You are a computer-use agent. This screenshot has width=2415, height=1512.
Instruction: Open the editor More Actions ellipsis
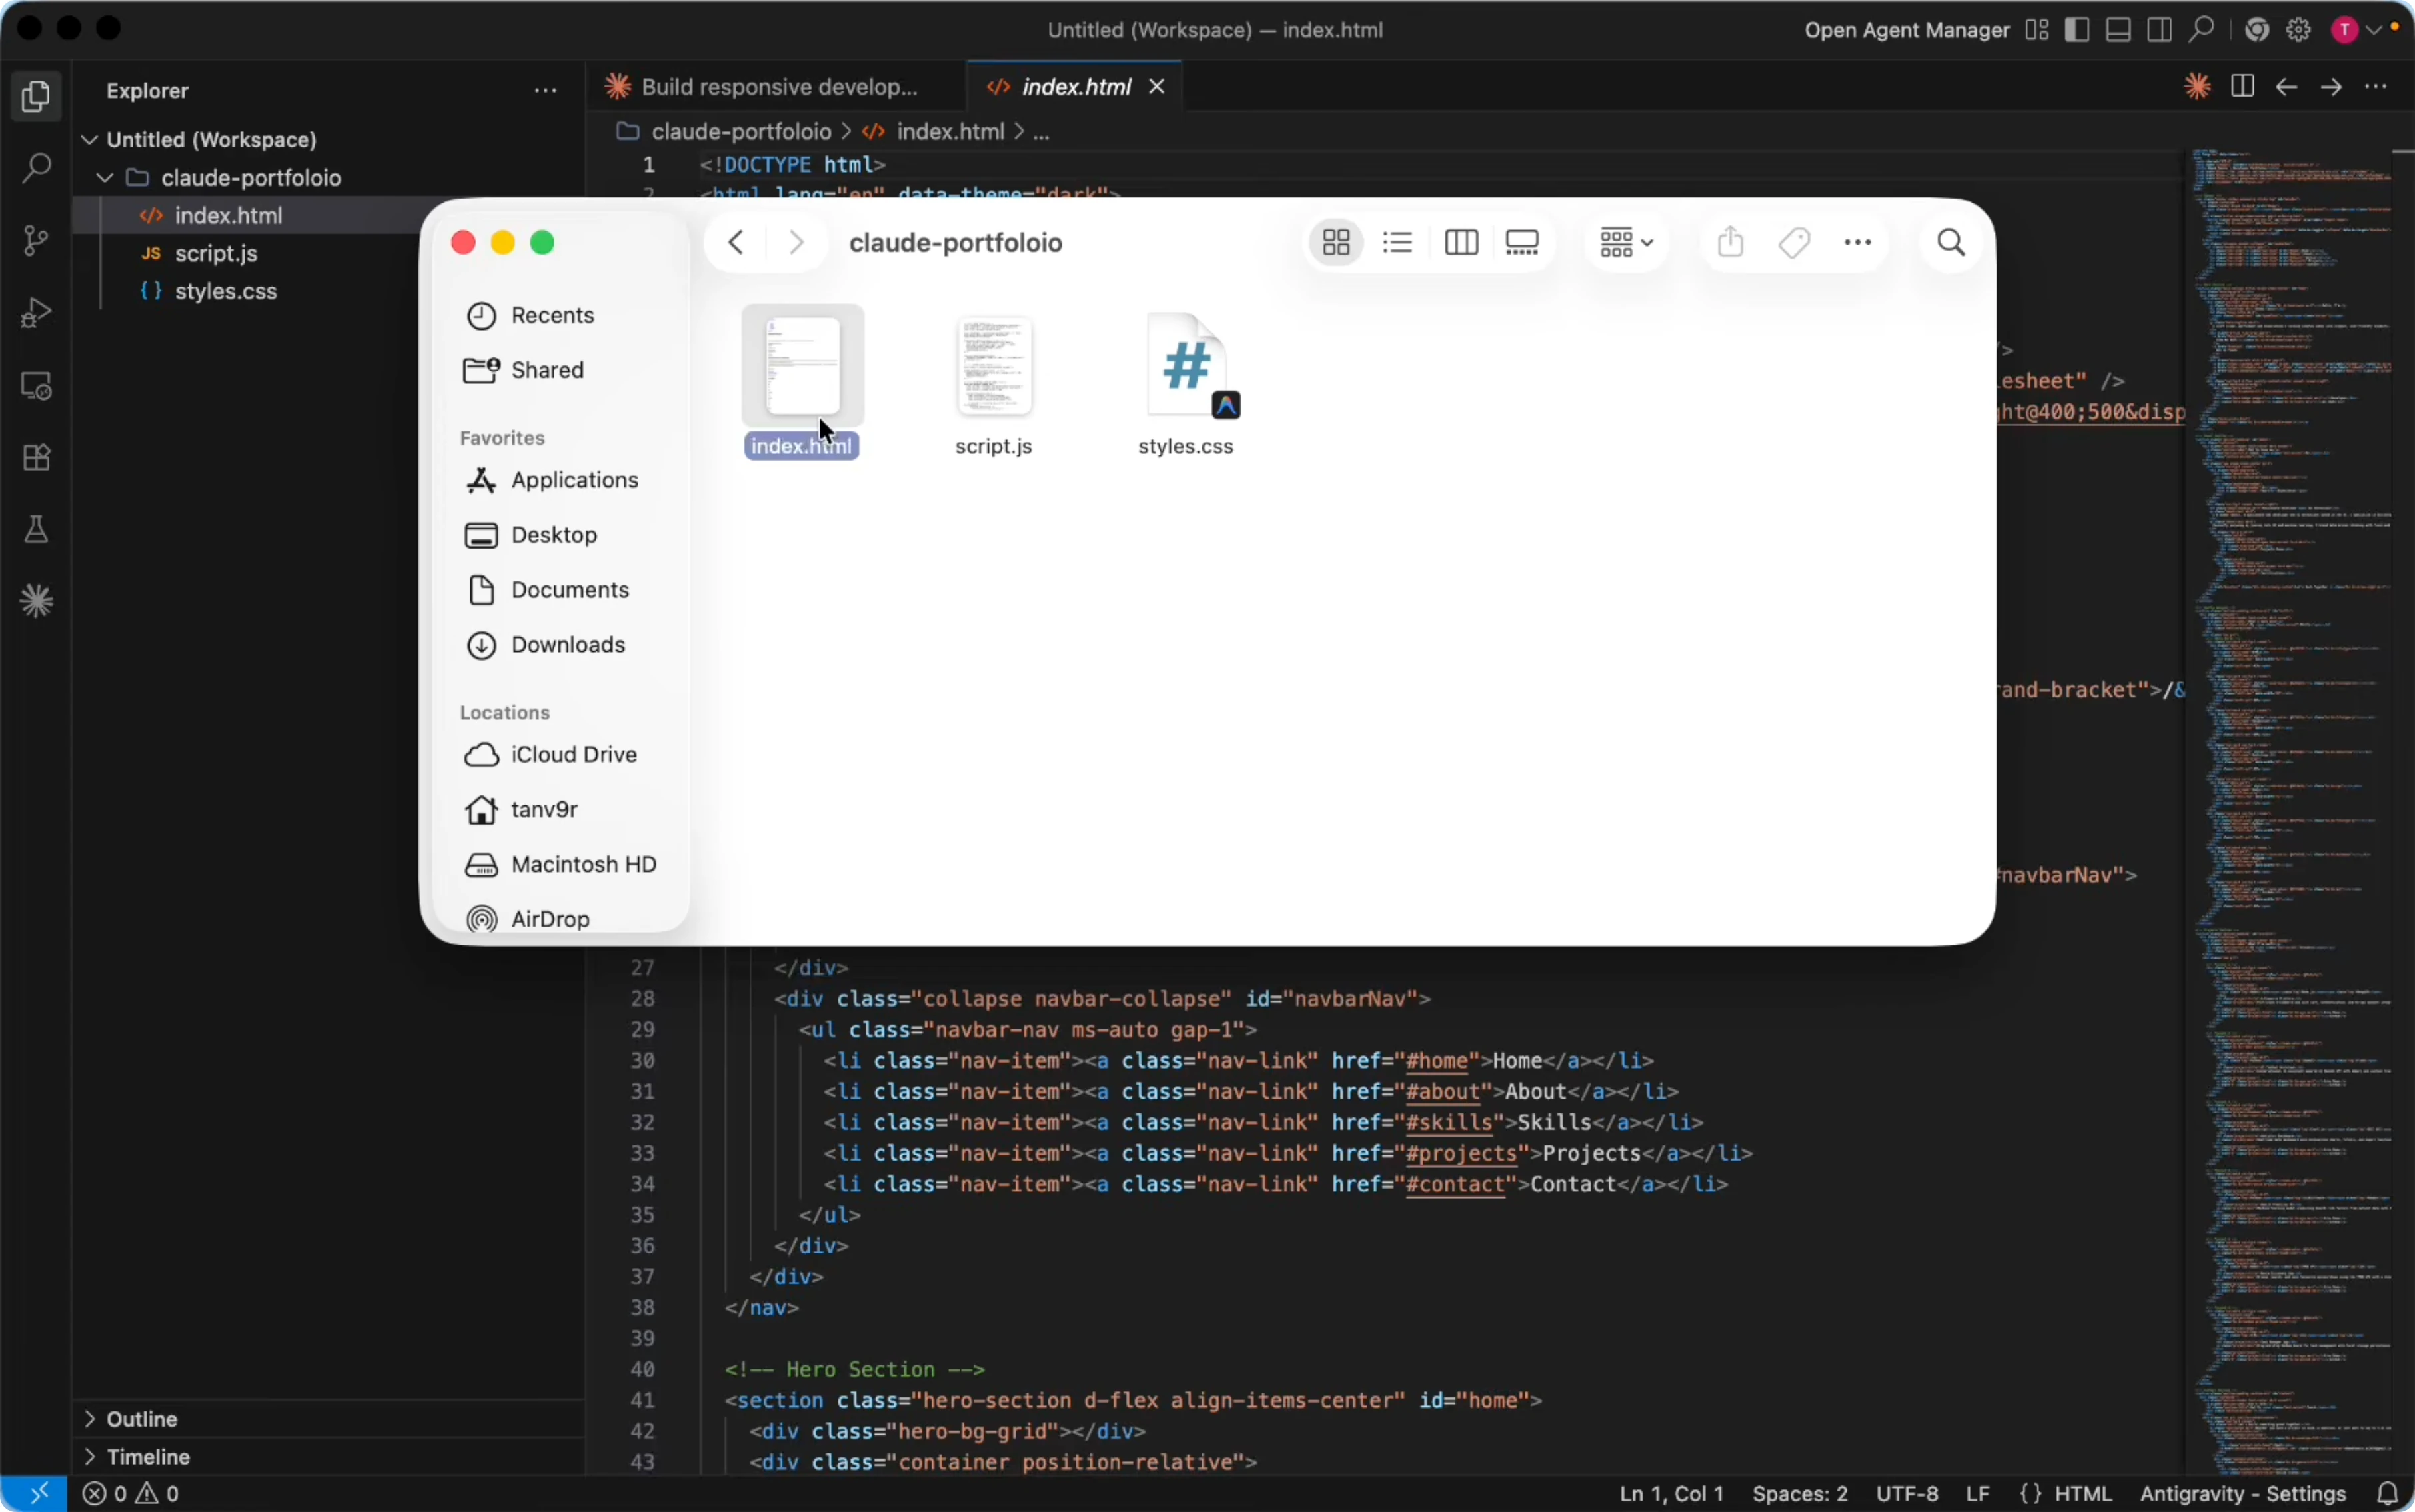[2376, 87]
